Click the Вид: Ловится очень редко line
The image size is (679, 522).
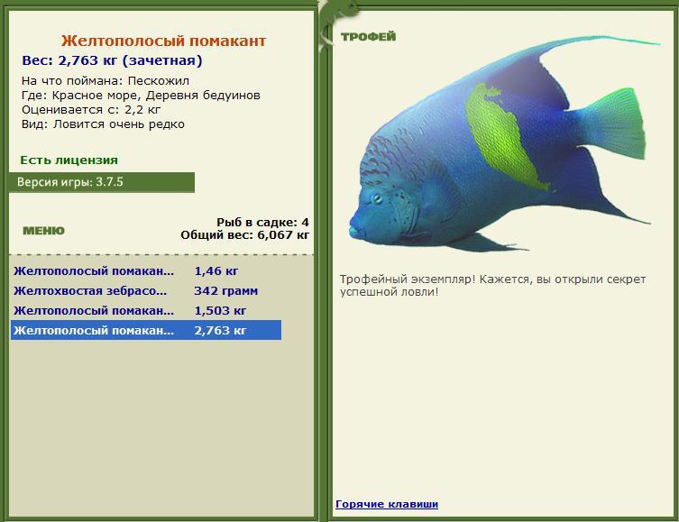pyautogui.click(x=103, y=124)
